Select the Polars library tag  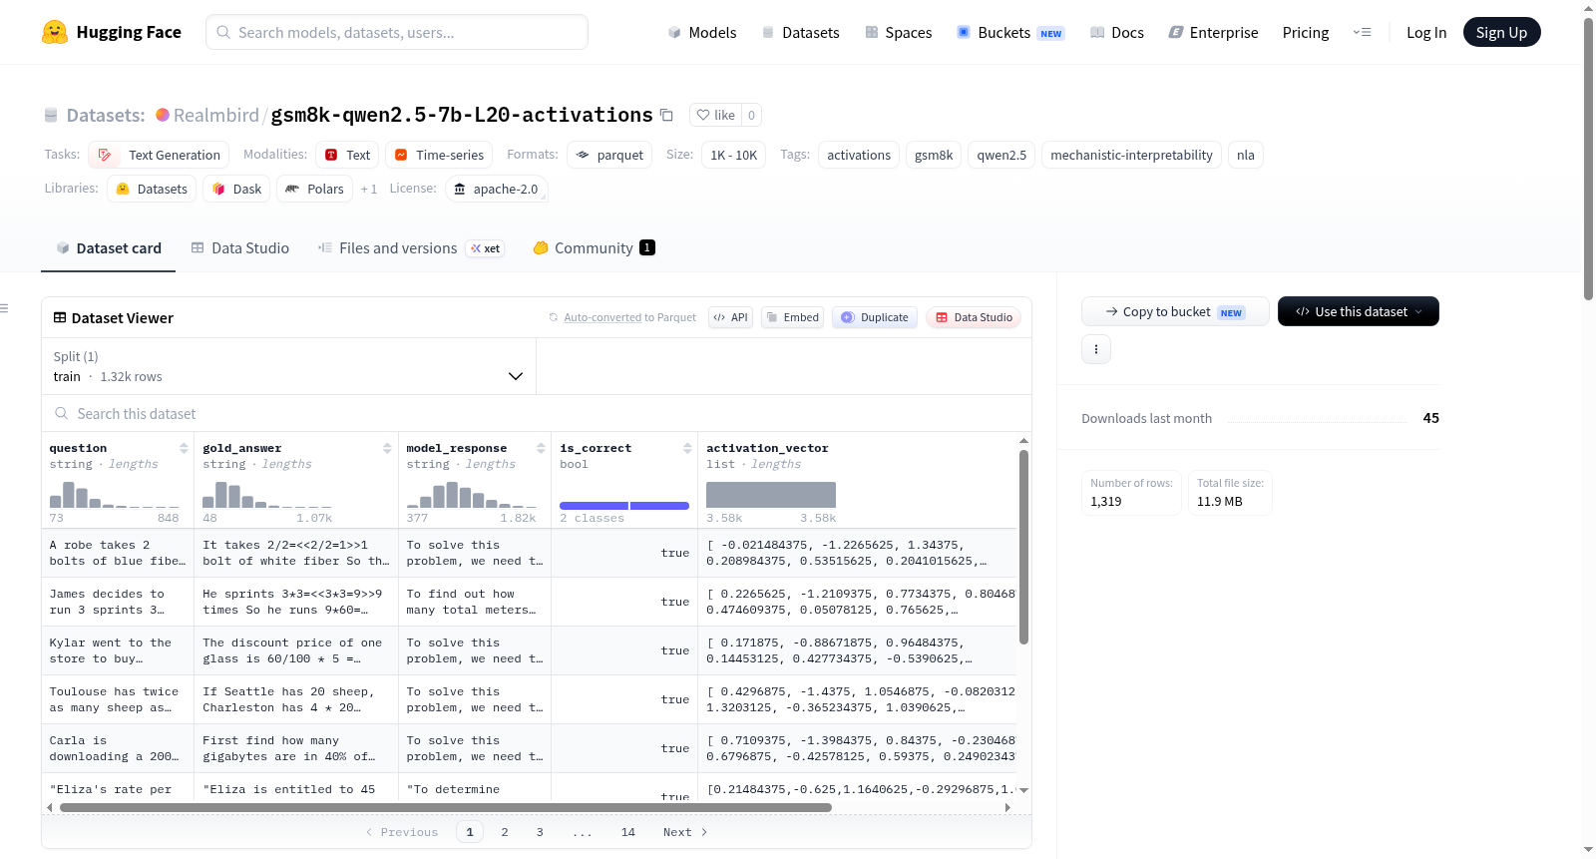(315, 189)
